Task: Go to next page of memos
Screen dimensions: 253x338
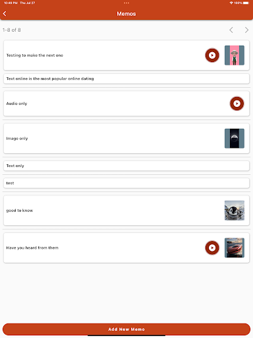Action: point(246,30)
